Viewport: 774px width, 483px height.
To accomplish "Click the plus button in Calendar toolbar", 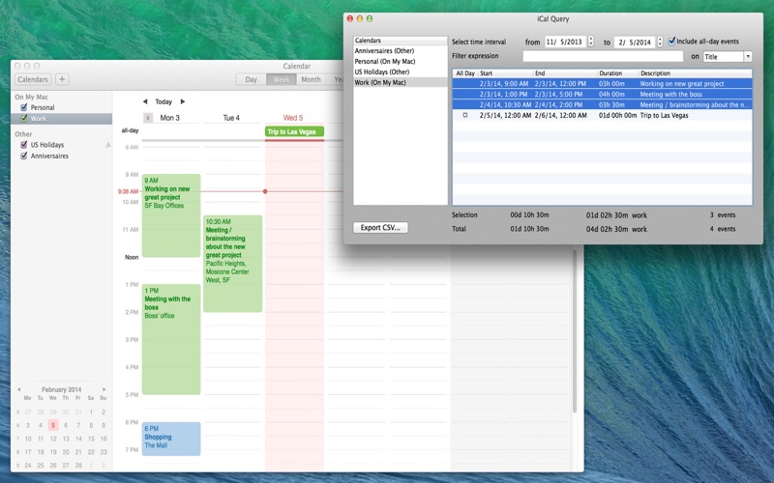I will click(x=62, y=79).
